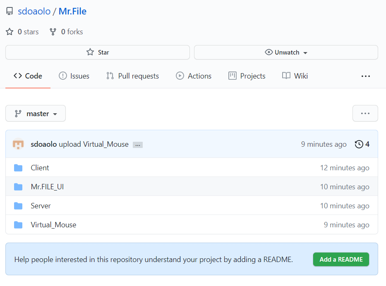Click the eye icon in the Unwatch button
Image resolution: width=386 pixels, height=286 pixels.
click(x=269, y=52)
